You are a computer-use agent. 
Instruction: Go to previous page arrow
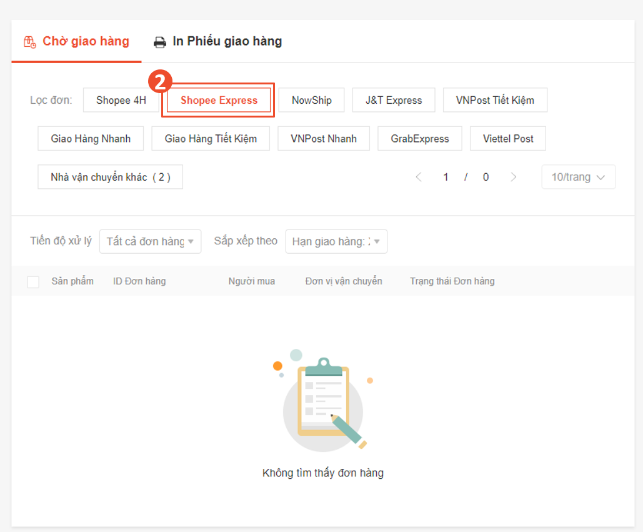click(419, 177)
